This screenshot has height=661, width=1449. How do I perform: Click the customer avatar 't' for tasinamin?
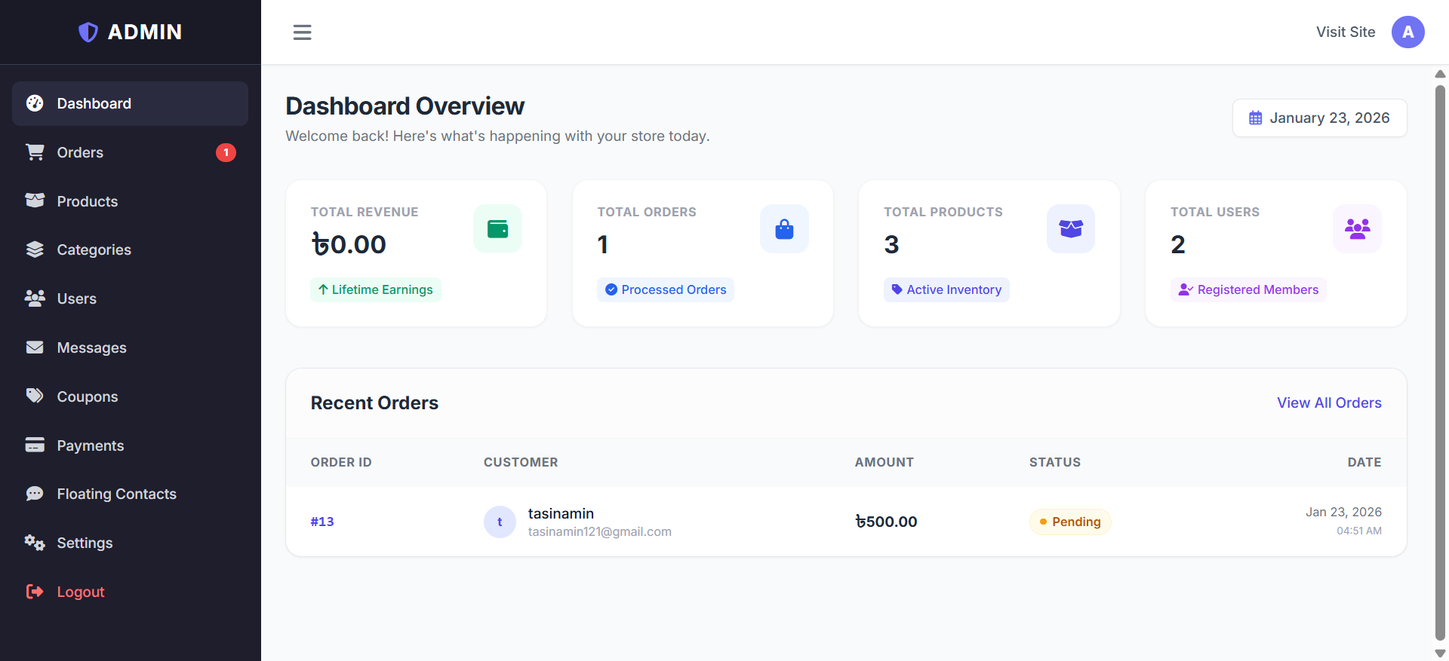[500, 522]
